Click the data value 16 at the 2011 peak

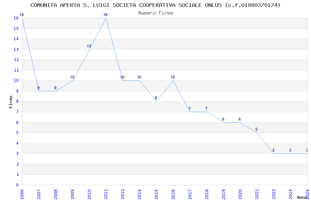105,15
